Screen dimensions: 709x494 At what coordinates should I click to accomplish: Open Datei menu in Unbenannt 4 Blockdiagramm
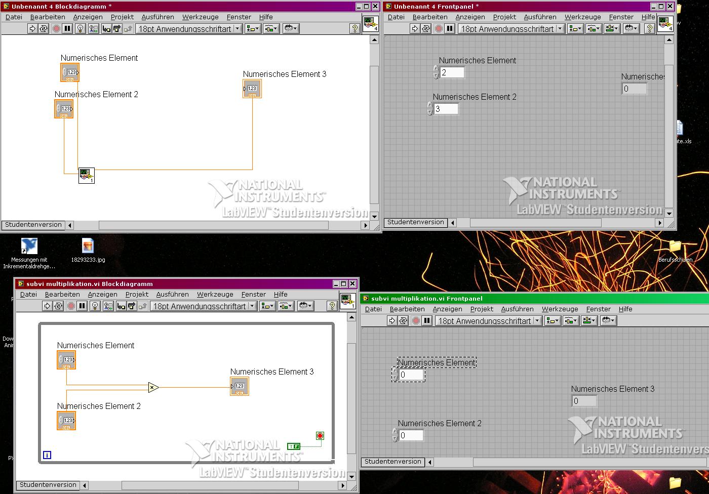pyautogui.click(x=14, y=17)
